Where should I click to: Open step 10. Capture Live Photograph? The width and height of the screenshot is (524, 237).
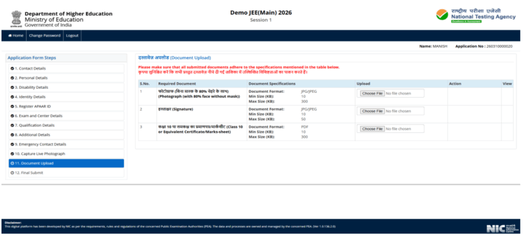coord(66,154)
